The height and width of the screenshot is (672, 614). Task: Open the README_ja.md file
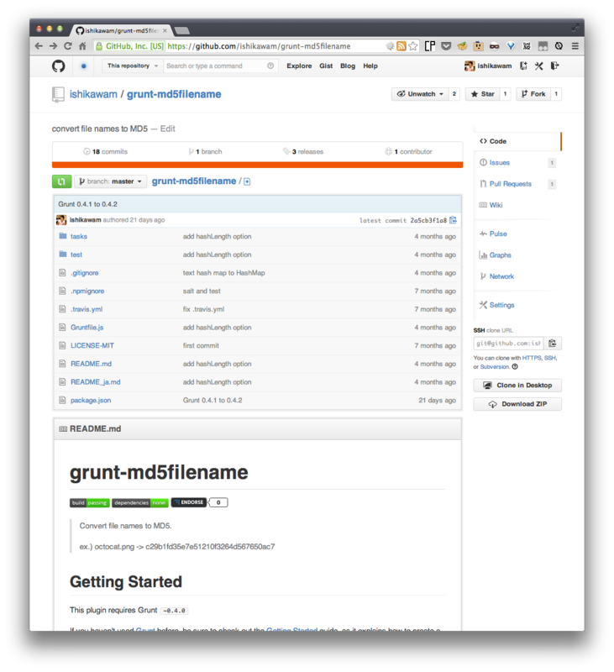[x=96, y=382]
